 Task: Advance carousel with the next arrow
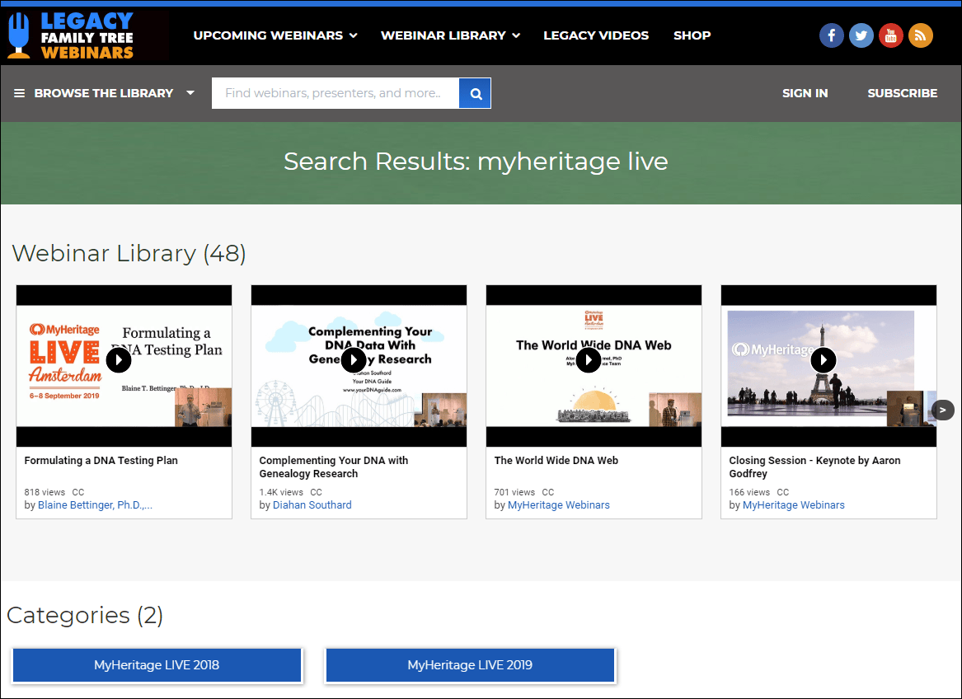943,410
